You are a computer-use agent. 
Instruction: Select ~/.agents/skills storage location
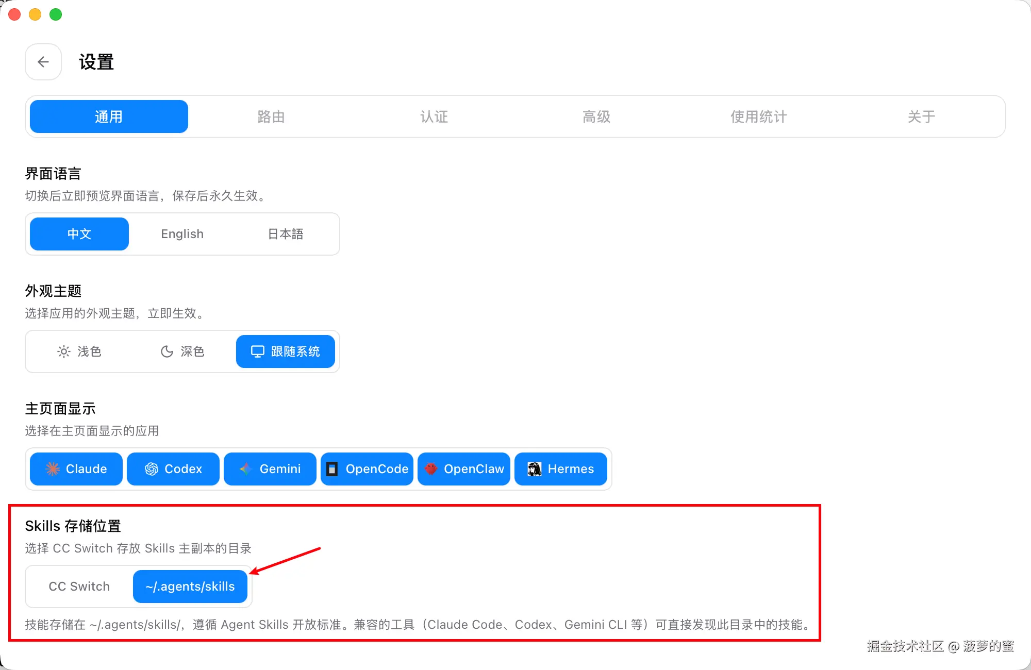click(190, 587)
